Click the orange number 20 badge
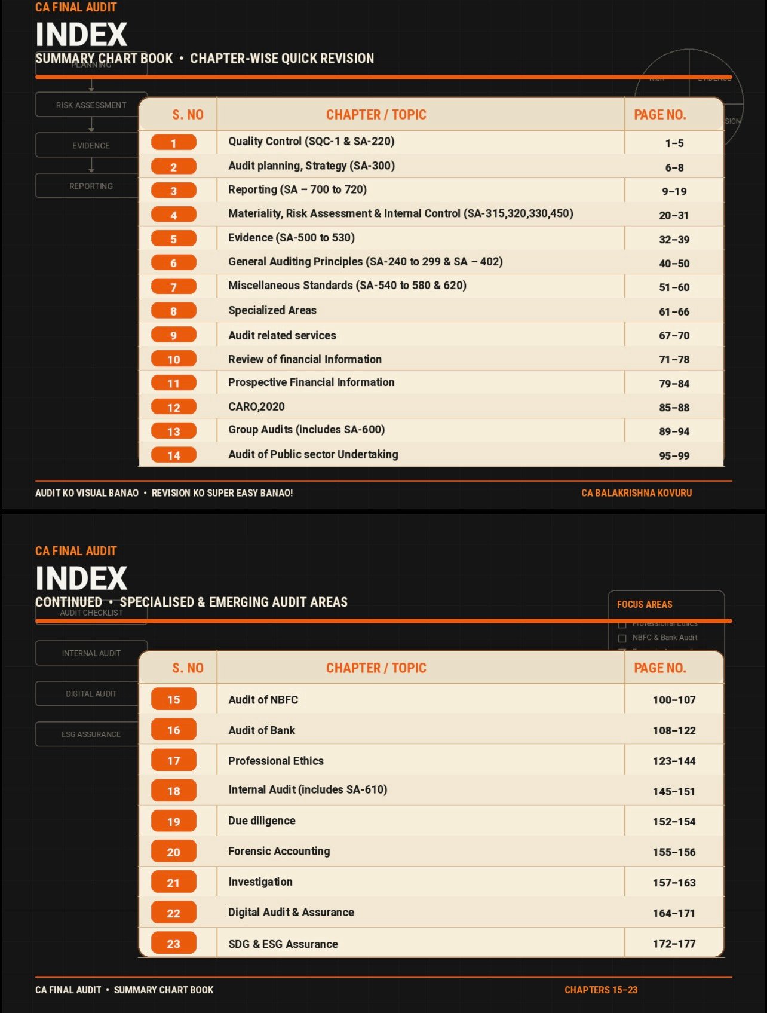This screenshot has width=767, height=1013. [174, 852]
